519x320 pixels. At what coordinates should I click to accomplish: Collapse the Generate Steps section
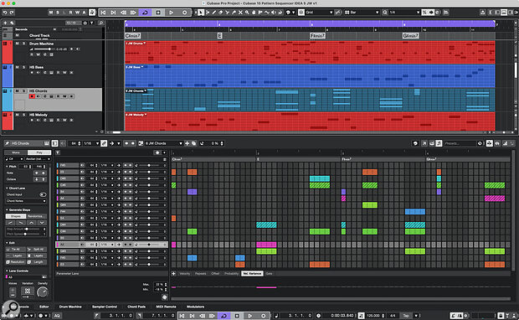(x=7, y=210)
